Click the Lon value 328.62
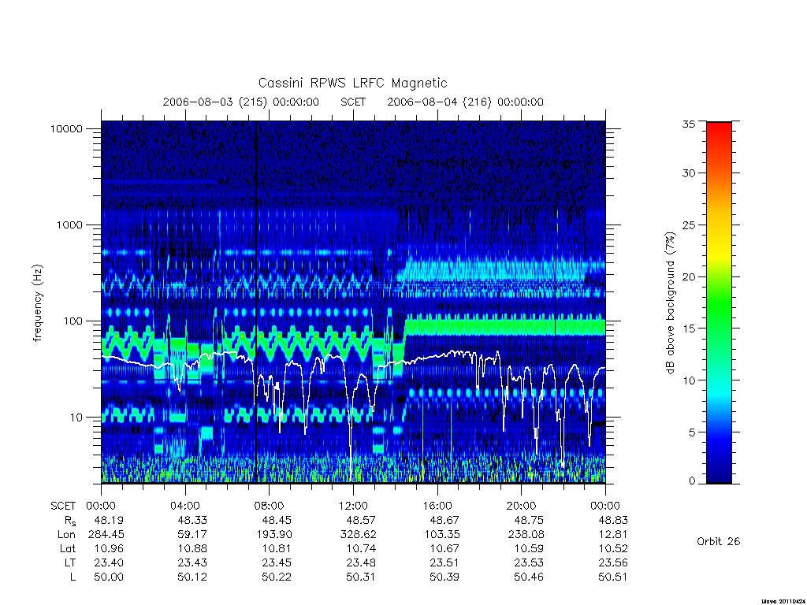 [x=359, y=535]
